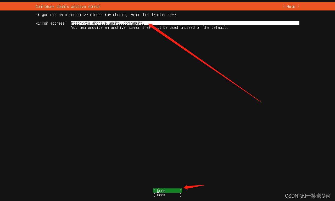Click the 'Mirror address:' label
The width and height of the screenshot is (335, 201).
pyautogui.click(x=51, y=23)
